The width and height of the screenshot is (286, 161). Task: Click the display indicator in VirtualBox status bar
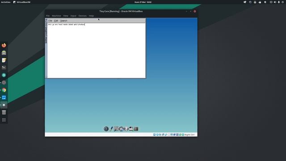coord(172,135)
